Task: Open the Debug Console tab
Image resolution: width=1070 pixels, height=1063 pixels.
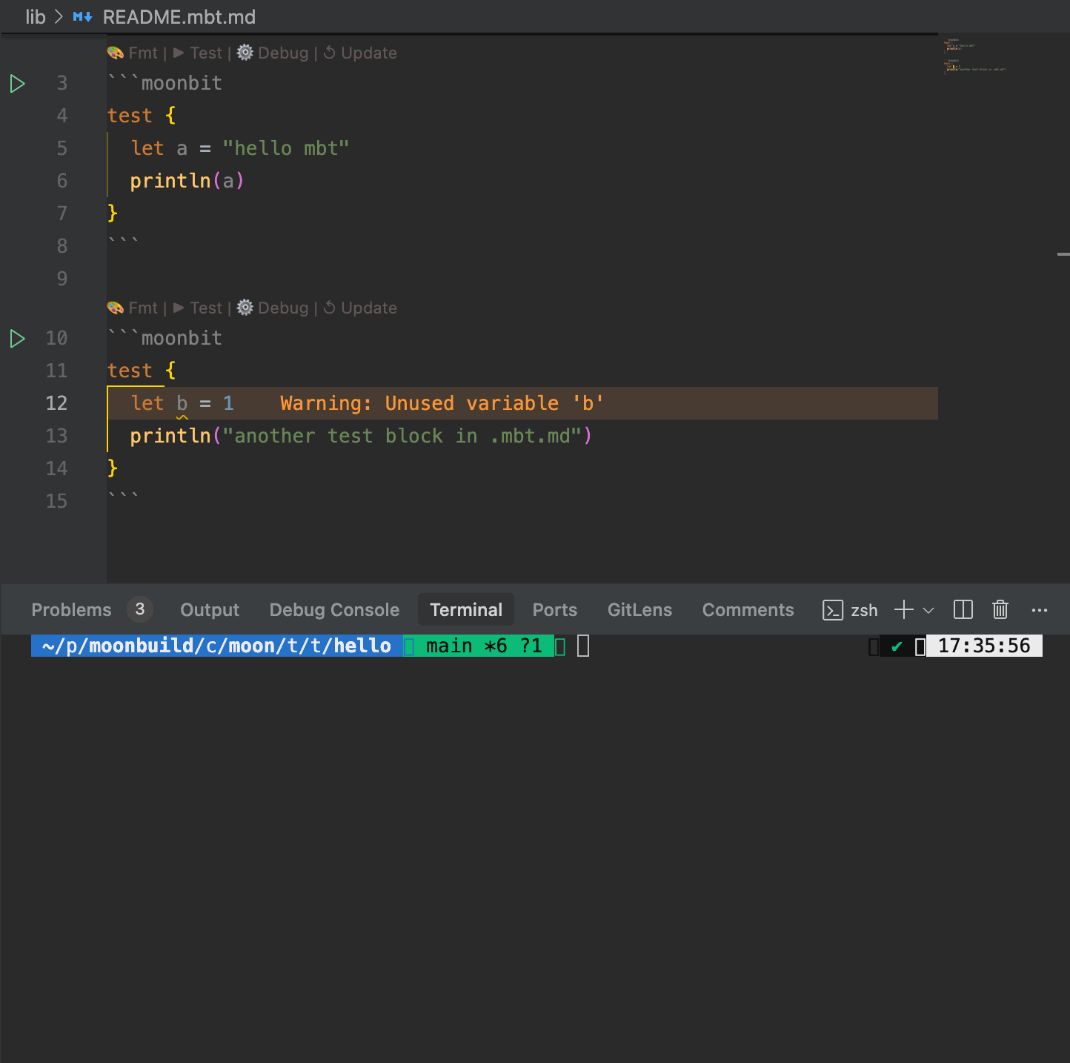Action: (334, 610)
